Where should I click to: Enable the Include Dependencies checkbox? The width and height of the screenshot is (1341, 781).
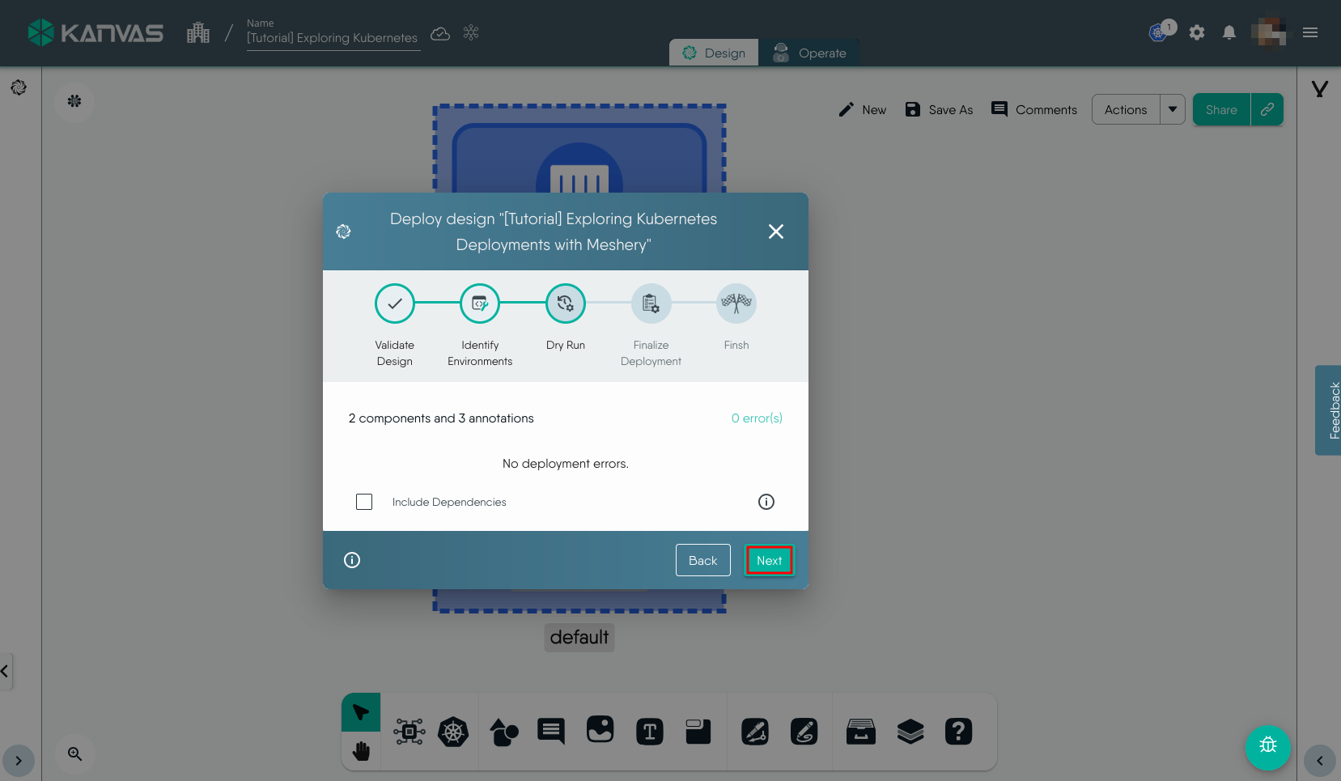click(364, 502)
